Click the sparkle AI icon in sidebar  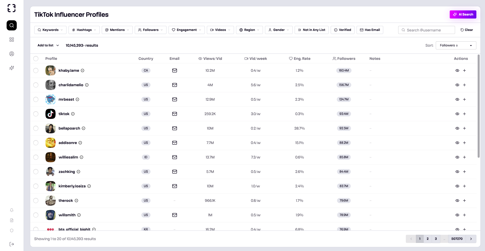click(12, 68)
